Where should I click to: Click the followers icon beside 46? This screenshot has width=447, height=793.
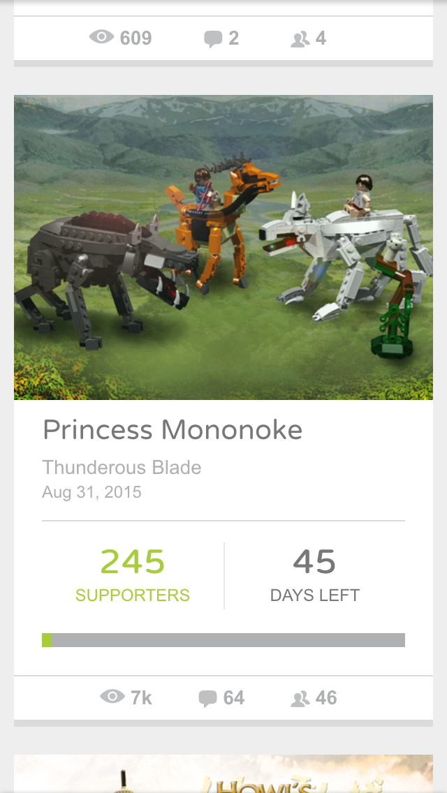(300, 699)
